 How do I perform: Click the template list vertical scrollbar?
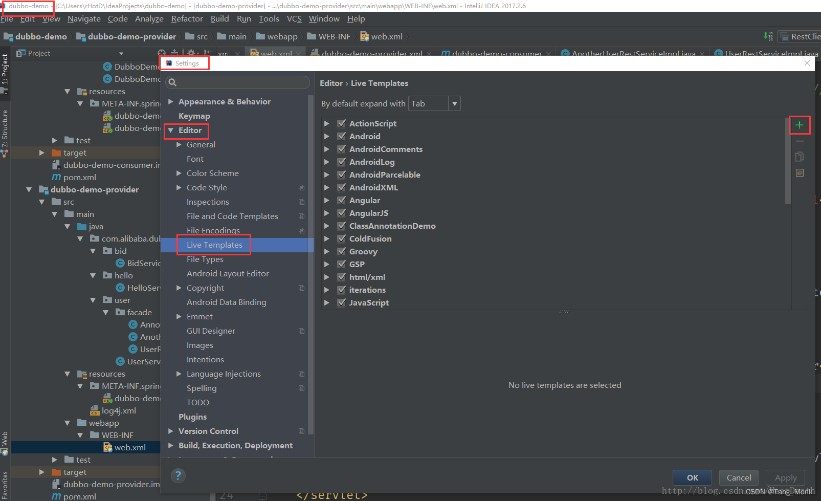pyautogui.click(x=788, y=161)
